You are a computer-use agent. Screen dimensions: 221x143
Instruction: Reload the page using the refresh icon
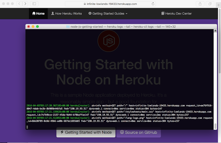153,4
